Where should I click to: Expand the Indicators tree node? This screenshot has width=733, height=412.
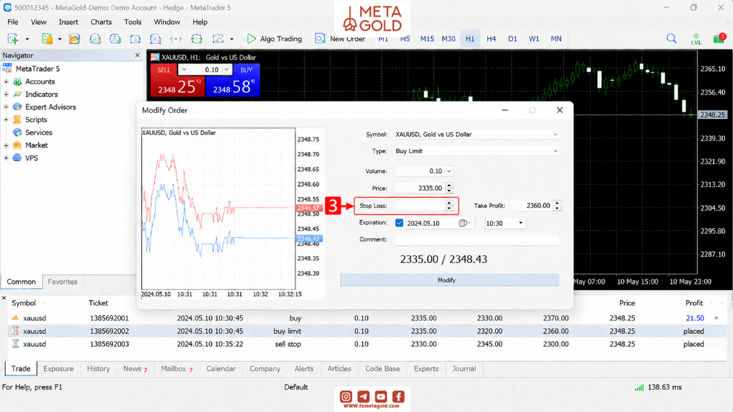6,94
